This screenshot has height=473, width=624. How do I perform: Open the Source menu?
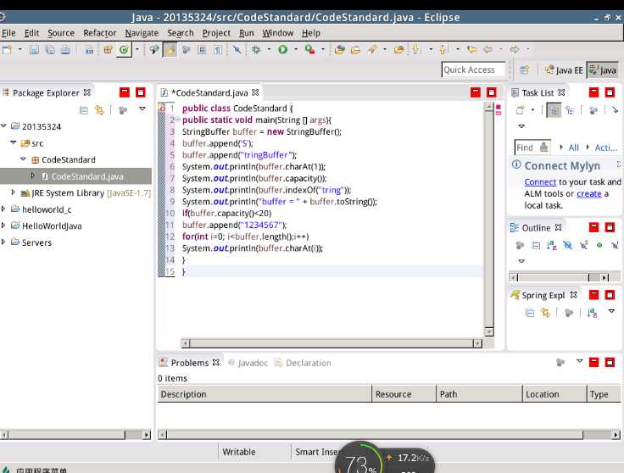click(x=61, y=33)
